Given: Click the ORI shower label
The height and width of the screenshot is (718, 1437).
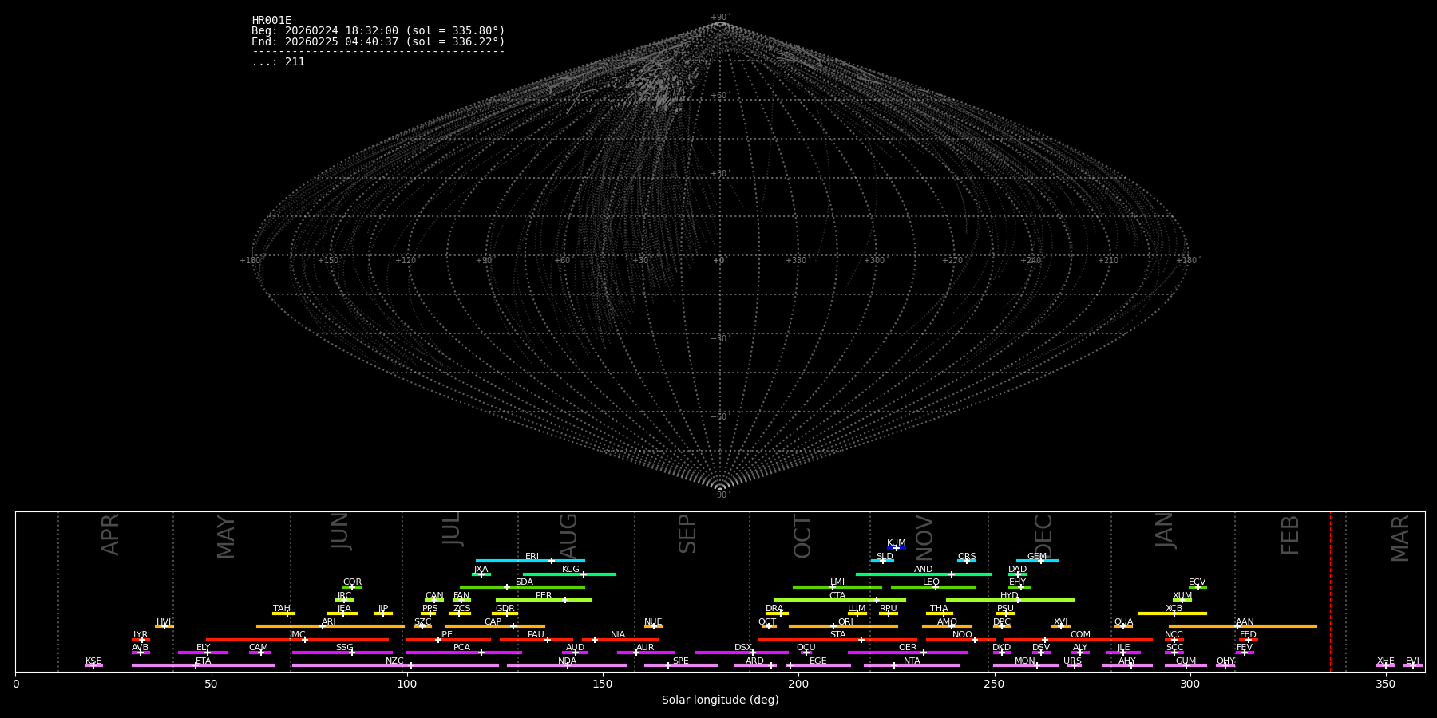Looking at the screenshot, I should coord(845,622).
